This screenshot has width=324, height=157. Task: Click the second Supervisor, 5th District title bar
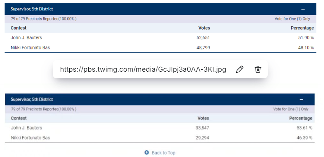pyautogui.click(x=32, y=99)
